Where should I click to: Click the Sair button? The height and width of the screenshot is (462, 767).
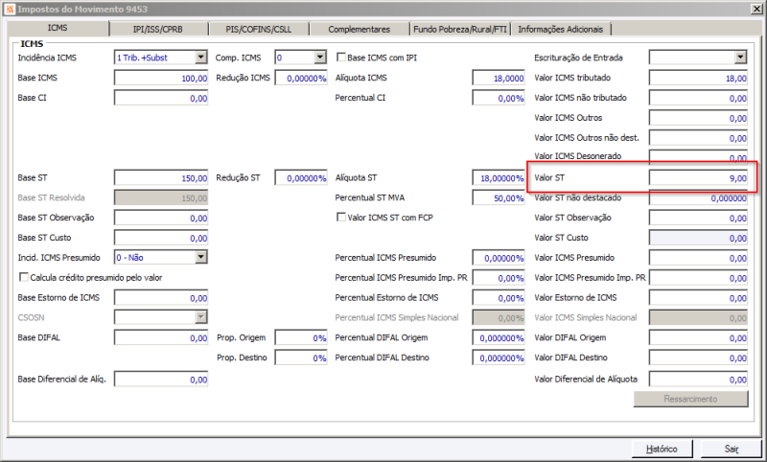pos(732,449)
